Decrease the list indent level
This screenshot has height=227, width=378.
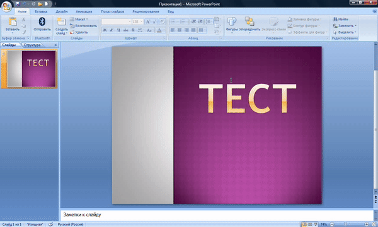[193, 21]
